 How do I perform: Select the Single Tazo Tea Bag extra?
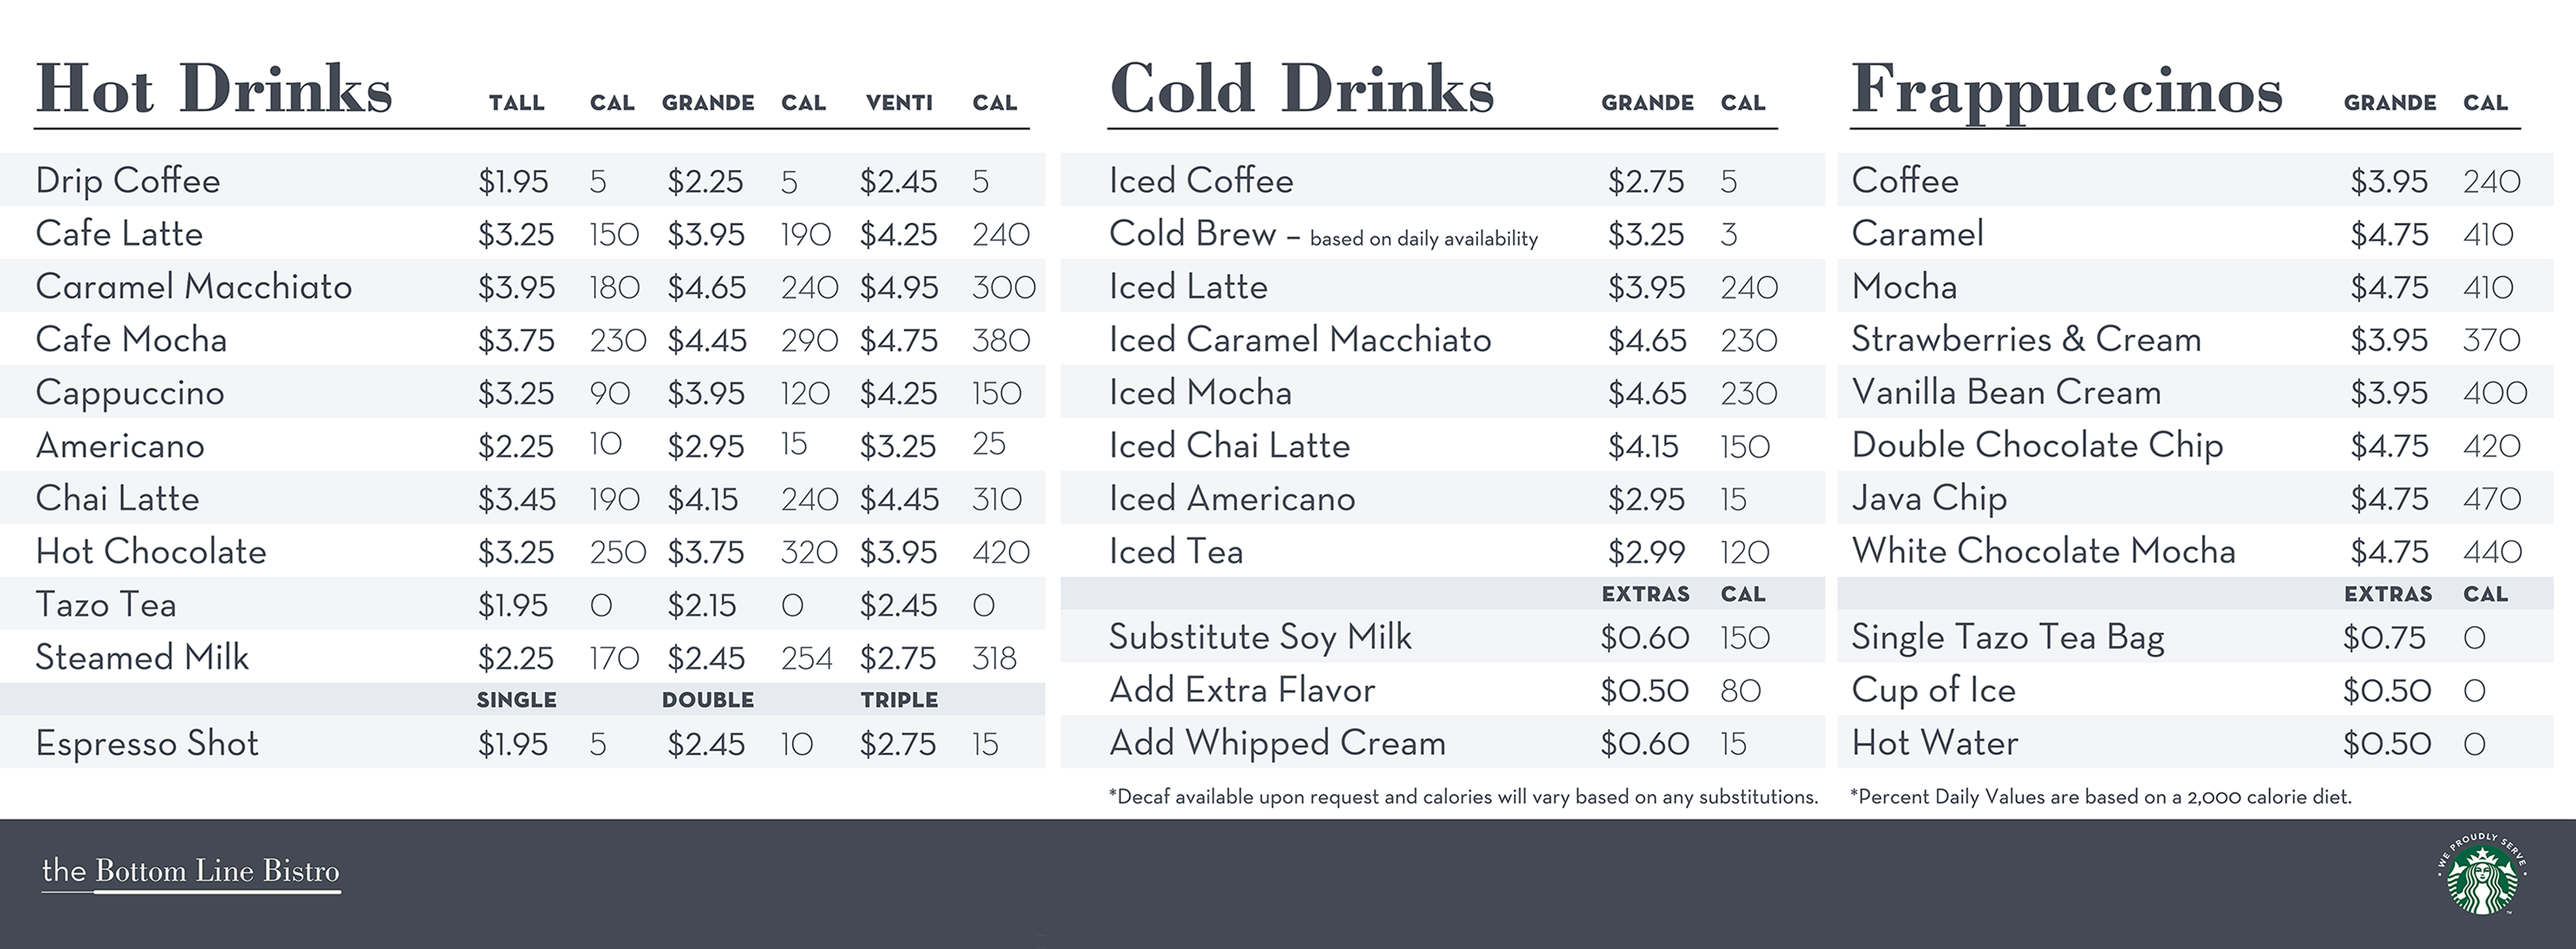(x=2007, y=637)
